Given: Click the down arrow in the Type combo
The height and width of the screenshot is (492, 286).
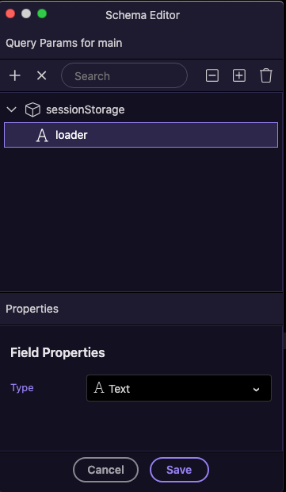Looking at the screenshot, I should pos(256,390).
